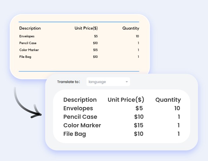Click Unit Price($) header in source table
This screenshot has width=208, height=161.
pos(86,28)
